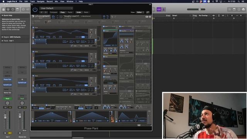
Task: Go to previous plug-in setting arrow
Action: (42, 12)
